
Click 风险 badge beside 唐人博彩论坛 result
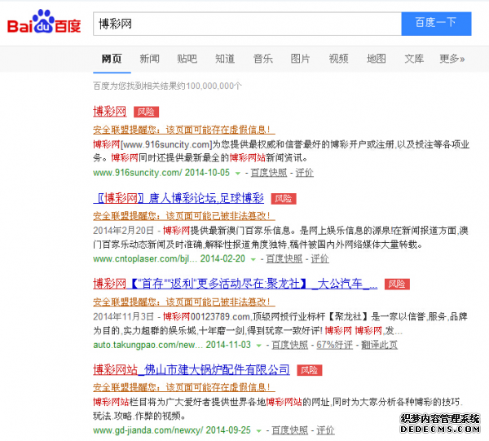[284, 199]
